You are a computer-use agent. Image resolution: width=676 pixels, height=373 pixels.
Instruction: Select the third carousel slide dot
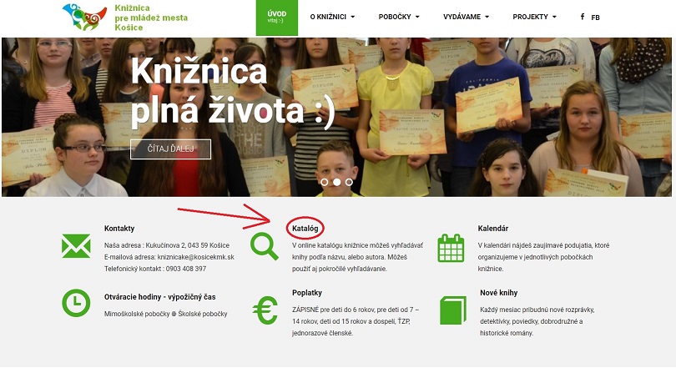tap(349, 183)
